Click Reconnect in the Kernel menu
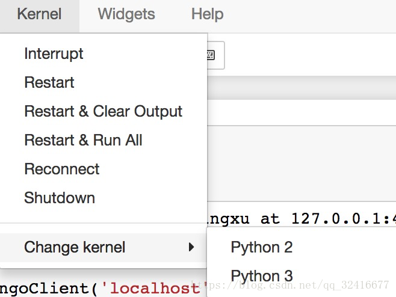Screen dimensions: 396x297 coord(104,168)
